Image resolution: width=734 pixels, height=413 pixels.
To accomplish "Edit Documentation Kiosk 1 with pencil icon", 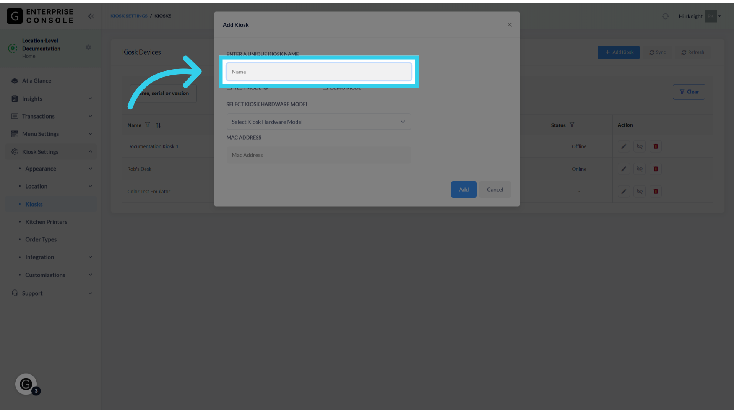I will click(x=624, y=146).
